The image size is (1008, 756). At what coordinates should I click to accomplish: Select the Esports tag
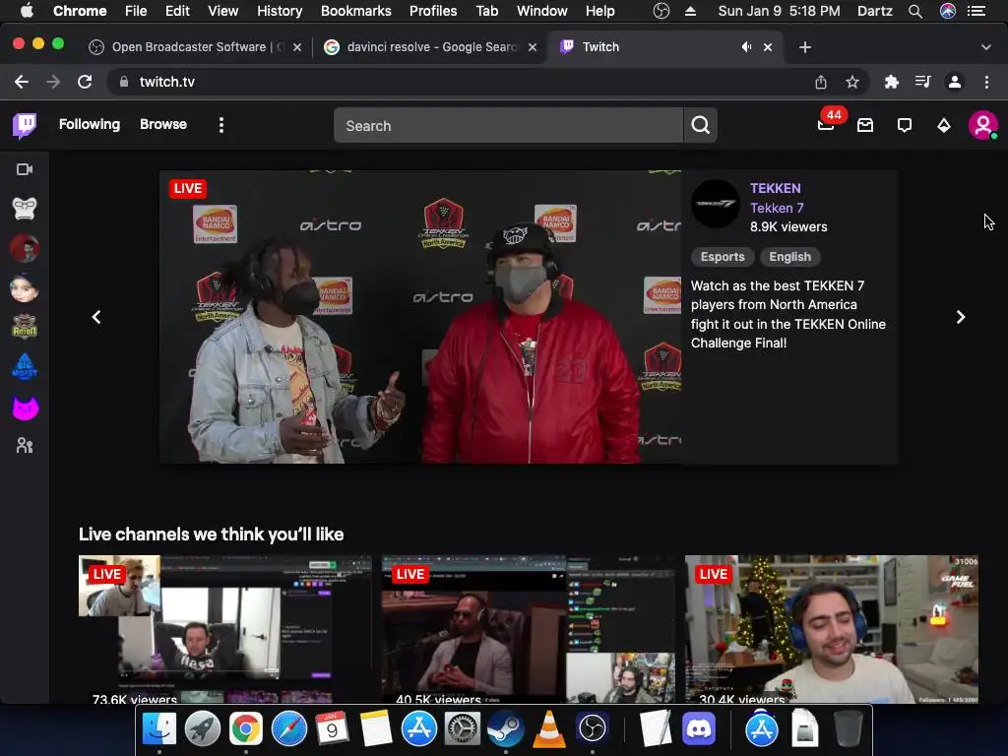(723, 257)
